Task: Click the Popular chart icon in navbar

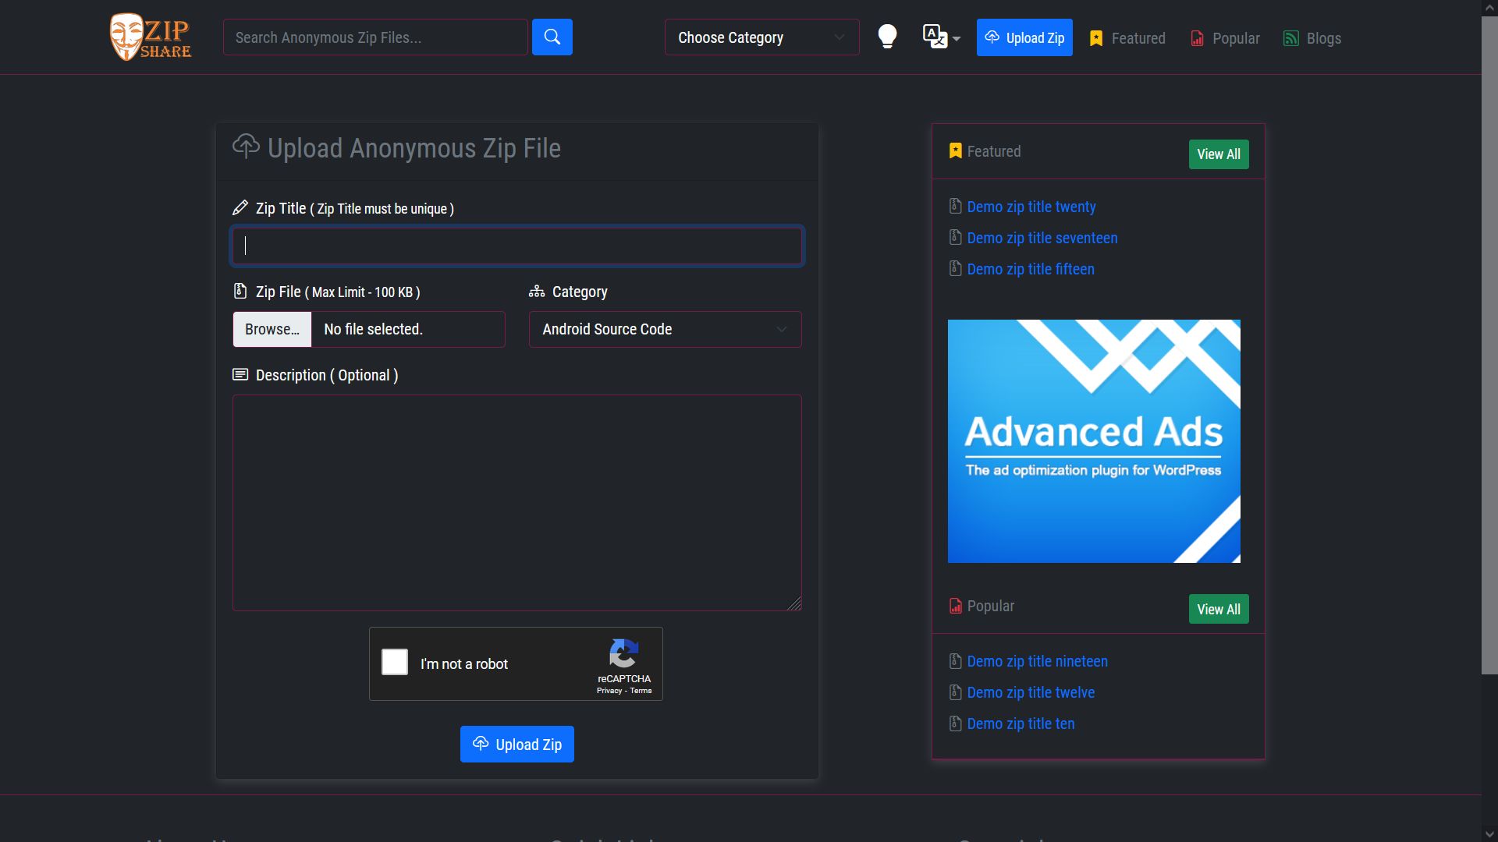Action: coord(1197,37)
